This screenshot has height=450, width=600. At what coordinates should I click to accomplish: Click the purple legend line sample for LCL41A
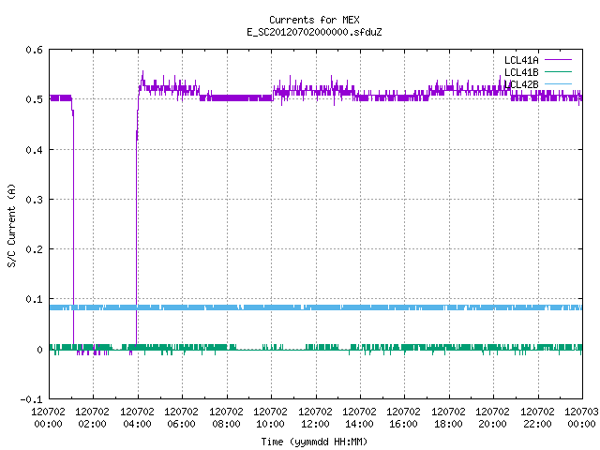click(x=558, y=60)
